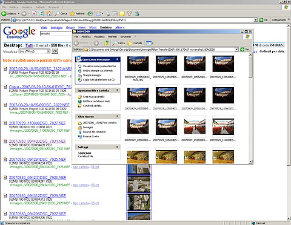The height and width of the screenshot is (225, 291).
Task: Click the Stop button in Internet Explorer toolbar
Action: coord(34,14)
